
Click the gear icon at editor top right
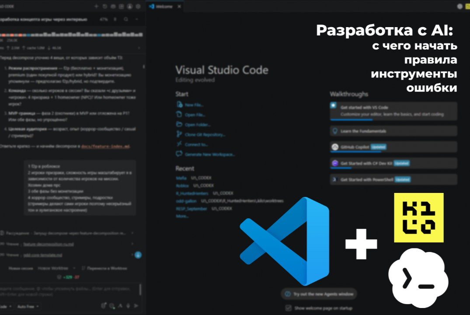click(x=460, y=6)
